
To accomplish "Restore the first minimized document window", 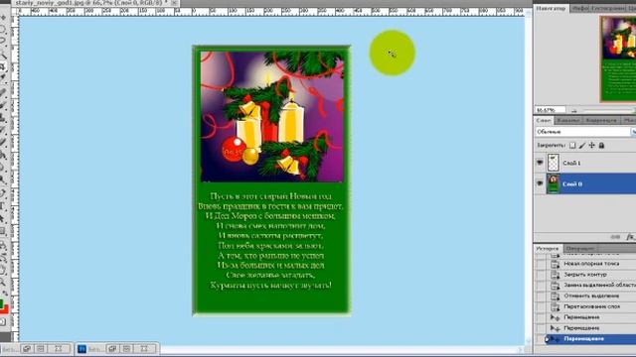I will point(27,348).
